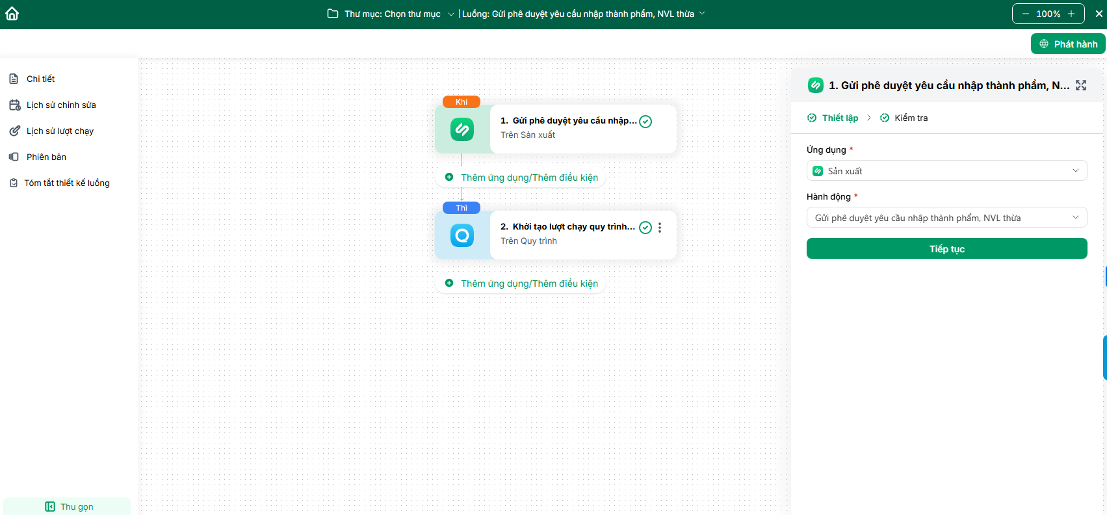The image size is (1107, 515).
Task: Open Lịch sử lượt chạy
Action: [60, 131]
